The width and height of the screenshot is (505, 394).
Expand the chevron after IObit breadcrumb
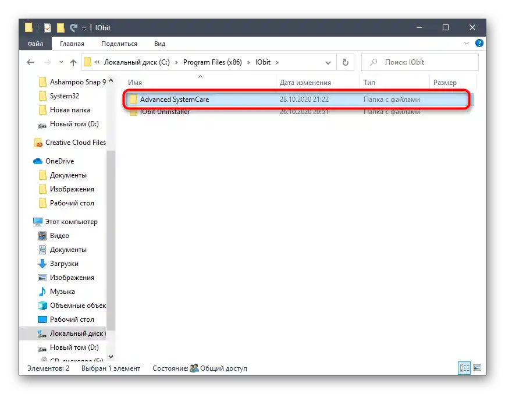tap(277, 62)
